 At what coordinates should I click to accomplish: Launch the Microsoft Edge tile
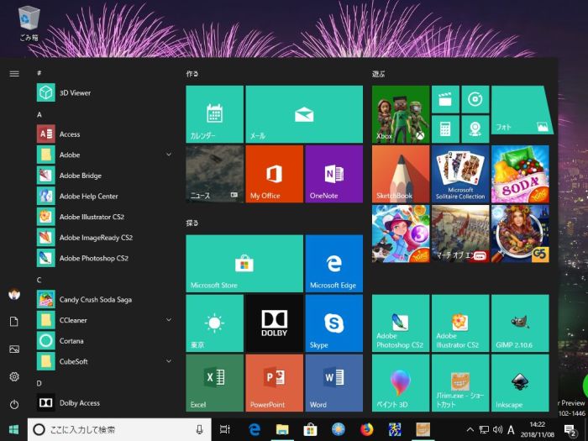pyautogui.click(x=333, y=264)
